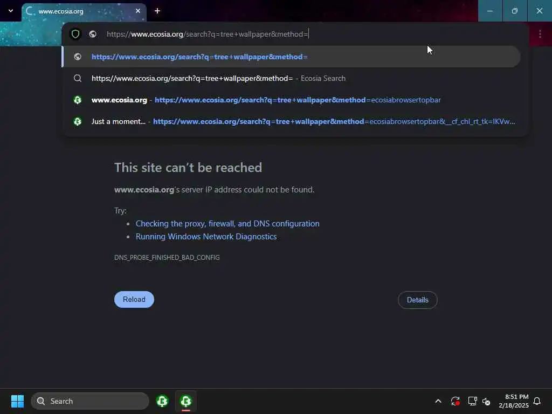Screen dimensions: 552x414
Task: Click the sync update tray icon
Action: coord(455,401)
